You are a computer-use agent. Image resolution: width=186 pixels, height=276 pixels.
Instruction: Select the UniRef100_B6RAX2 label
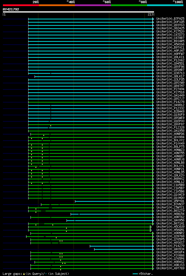(x=170, y=179)
